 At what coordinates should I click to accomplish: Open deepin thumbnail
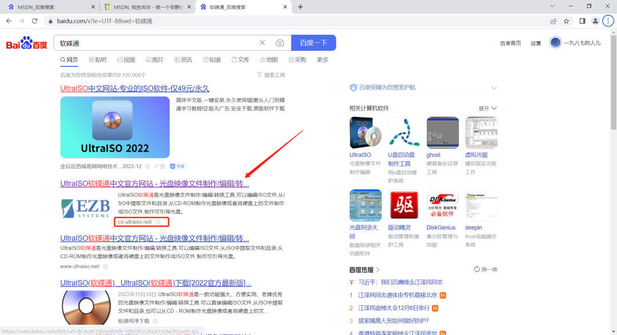[x=481, y=205]
